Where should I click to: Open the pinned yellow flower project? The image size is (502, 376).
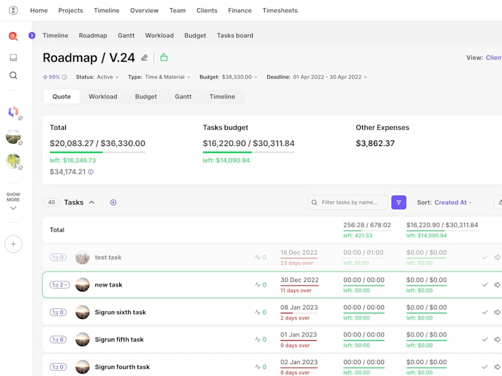click(13, 161)
